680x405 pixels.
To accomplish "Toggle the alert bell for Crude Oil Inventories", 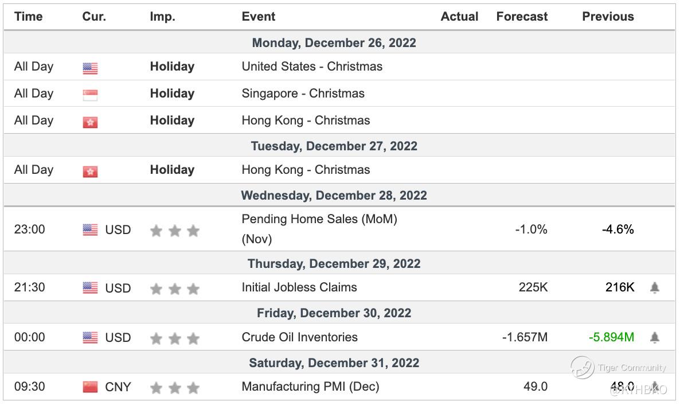I will (x=654, y=338).
